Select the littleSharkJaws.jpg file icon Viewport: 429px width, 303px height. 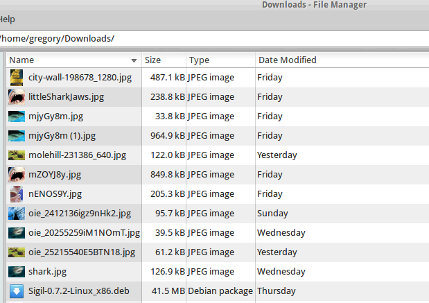(16, 96)
